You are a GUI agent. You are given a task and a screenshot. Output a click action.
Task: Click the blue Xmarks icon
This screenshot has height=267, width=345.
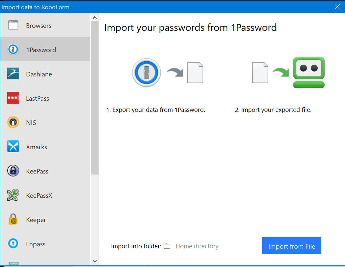click(x=13, y=146)
